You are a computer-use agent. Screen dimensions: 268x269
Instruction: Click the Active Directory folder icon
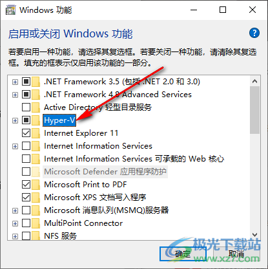tap(36, 107)
